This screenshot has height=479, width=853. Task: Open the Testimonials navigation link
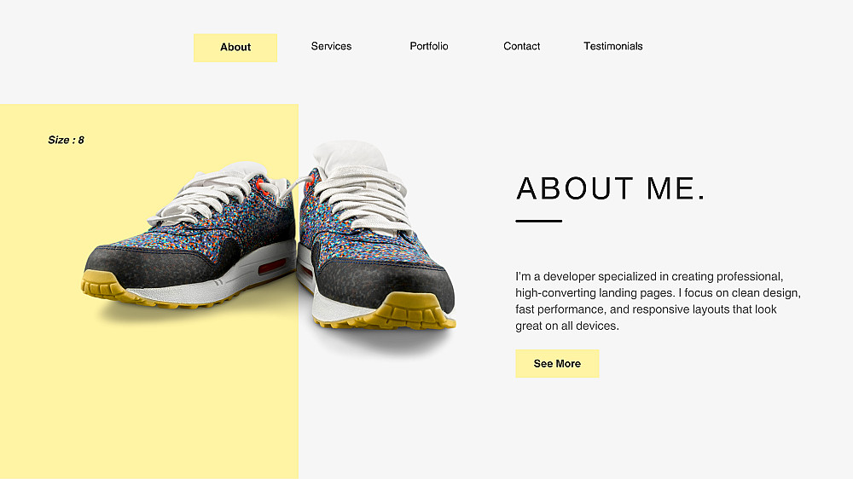(x=612, y=46)
